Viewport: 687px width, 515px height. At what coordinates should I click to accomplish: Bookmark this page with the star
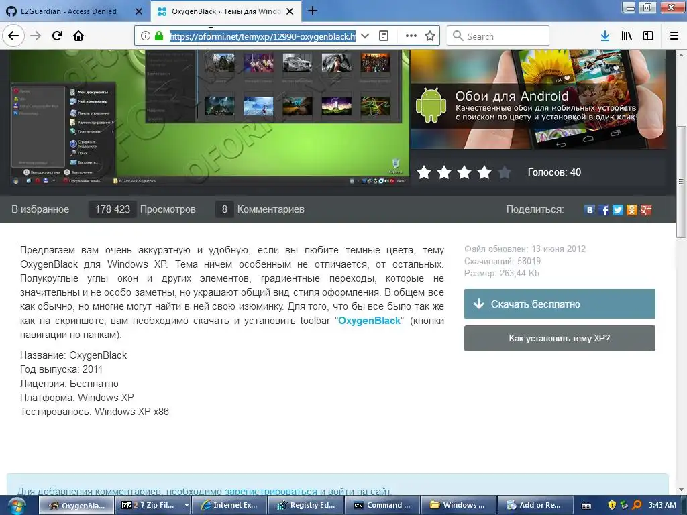(x=430, y=36)
